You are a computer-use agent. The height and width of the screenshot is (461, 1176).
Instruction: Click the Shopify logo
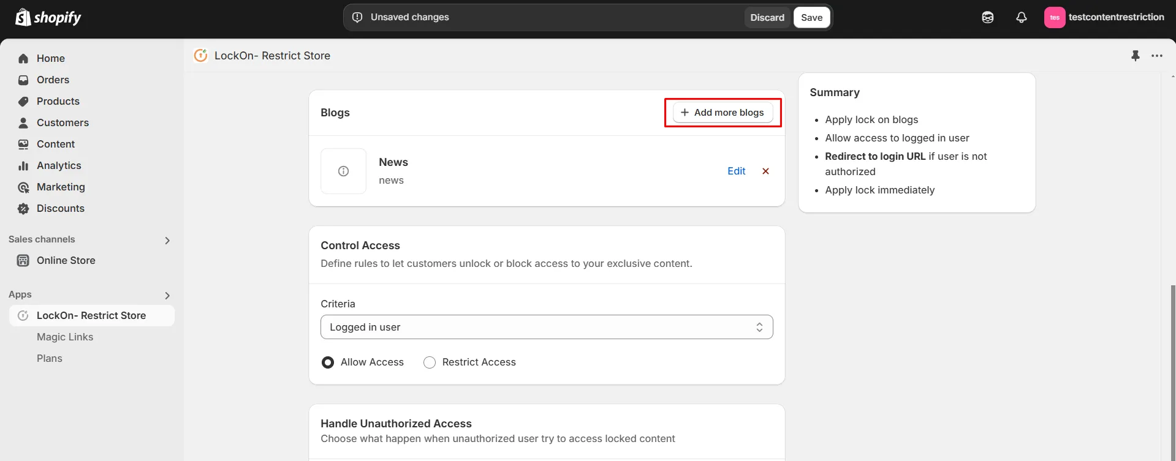(48, 17)
